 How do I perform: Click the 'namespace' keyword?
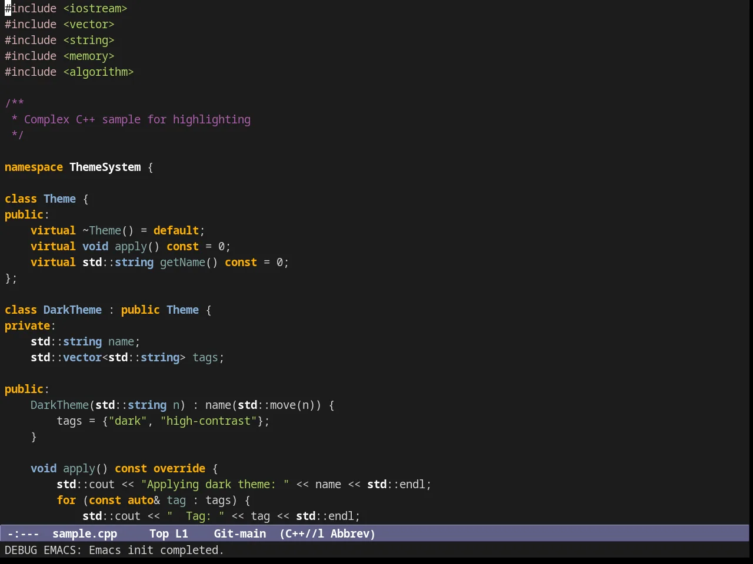point(34,167)
